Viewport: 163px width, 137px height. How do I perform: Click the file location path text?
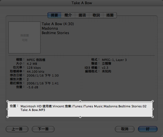(x=84, y=108)
